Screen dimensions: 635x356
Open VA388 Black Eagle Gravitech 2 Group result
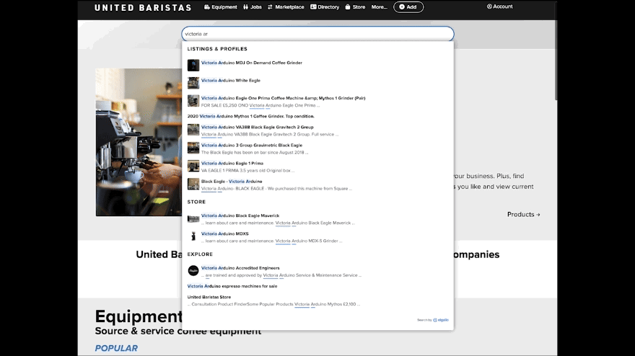257,127
